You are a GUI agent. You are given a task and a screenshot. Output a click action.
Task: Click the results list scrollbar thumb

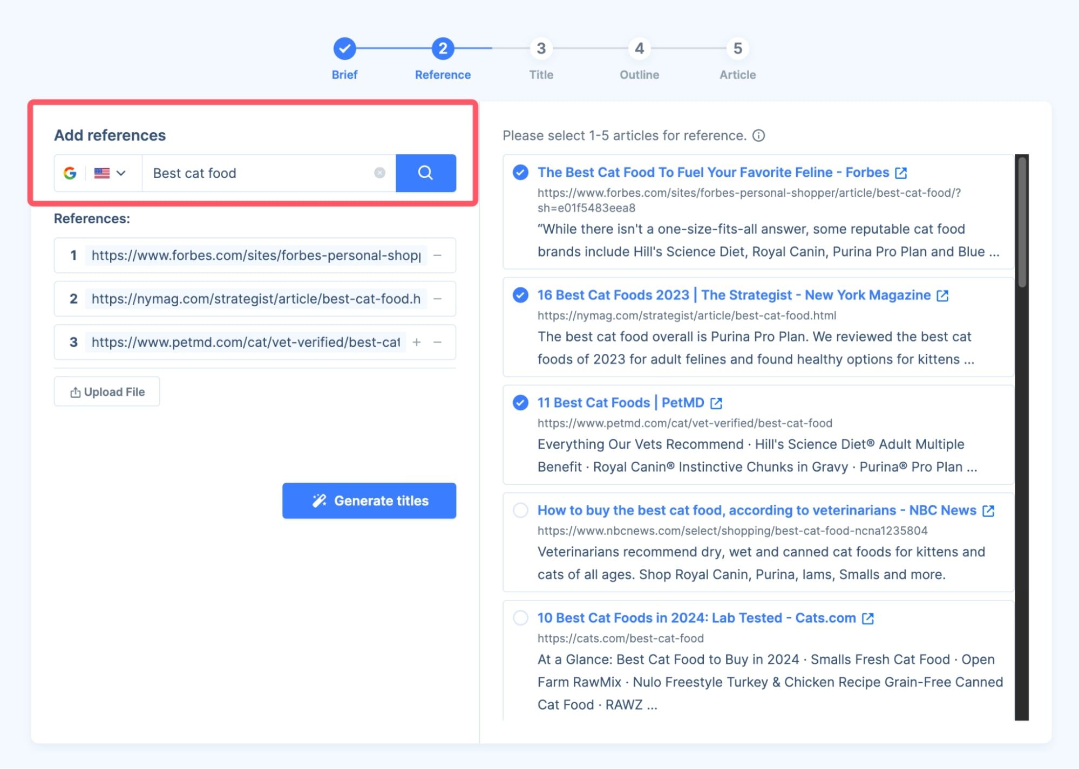[1022, 222]
